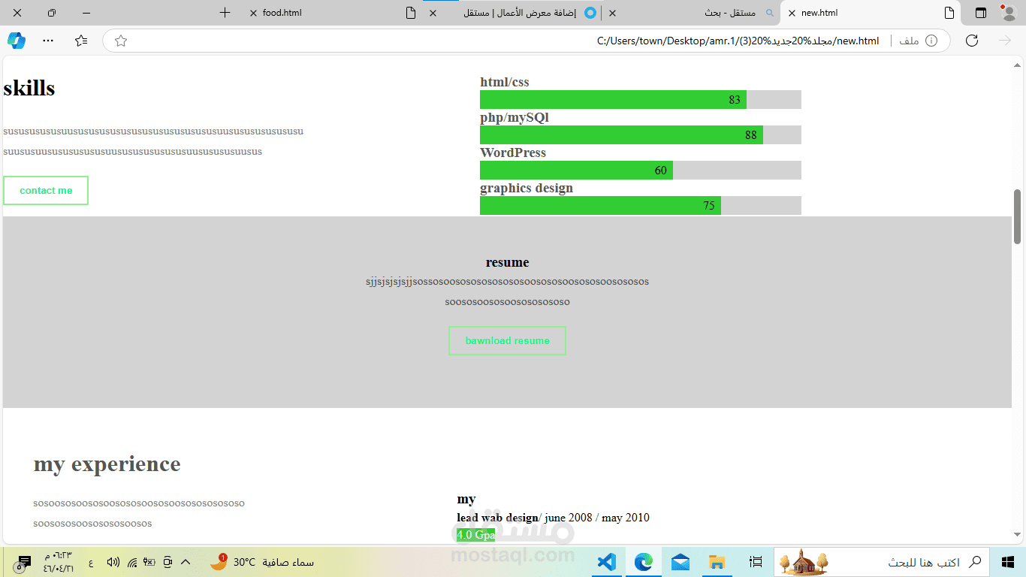Click the html/css skill progress bar
The image size is (1026, 577).
click(x=641, y=100)
